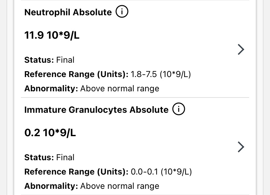Click the 0.0-0.1 (10*9/L) range text

161,172
